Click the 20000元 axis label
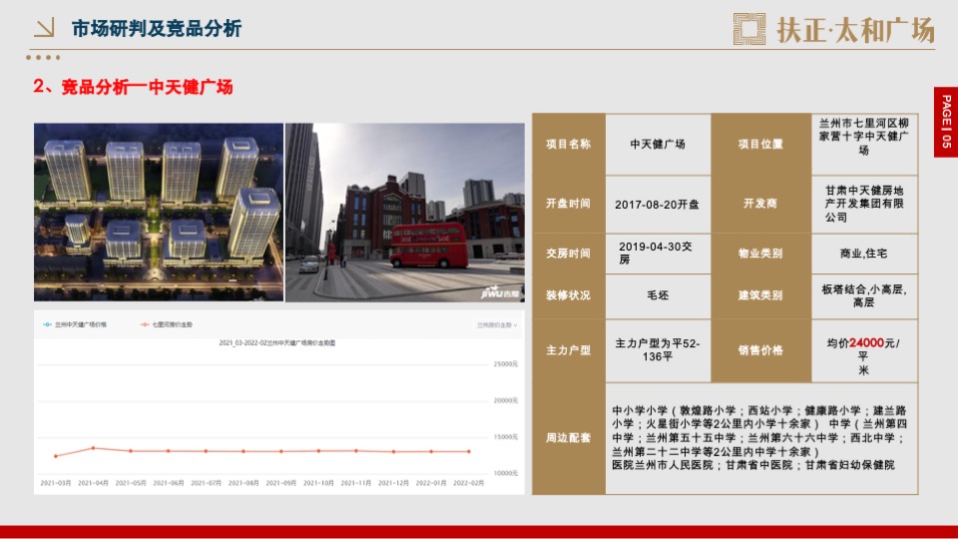Viewport: 958px width, 539px height. 505,401
